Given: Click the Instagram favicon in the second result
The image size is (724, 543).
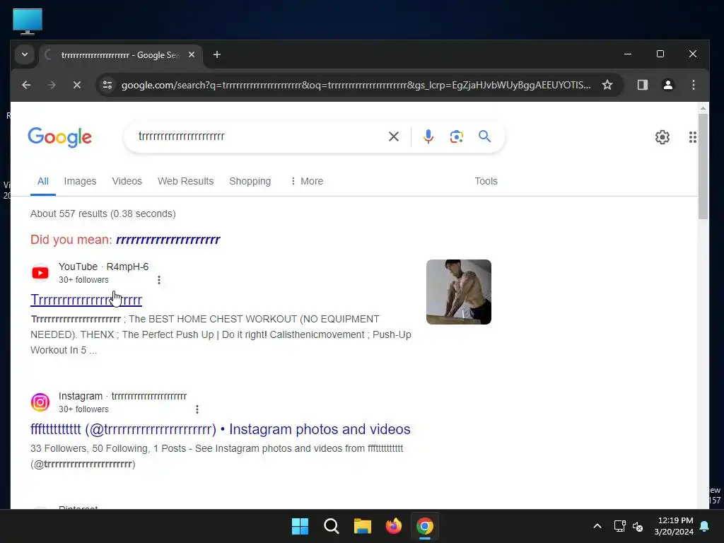Looking at the screenshot, I should click(x=40, y=402).
